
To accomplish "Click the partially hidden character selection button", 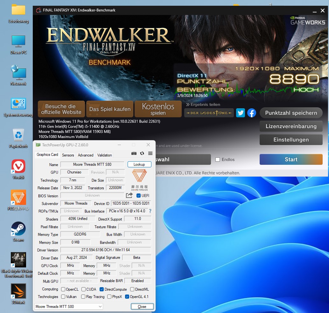I will [183, 159].
